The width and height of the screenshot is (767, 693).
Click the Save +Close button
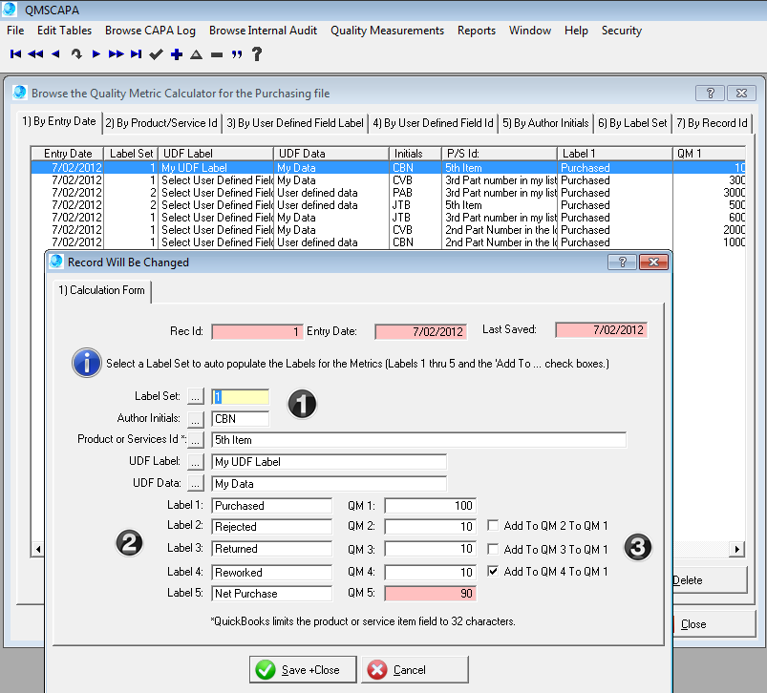[302, 670]
